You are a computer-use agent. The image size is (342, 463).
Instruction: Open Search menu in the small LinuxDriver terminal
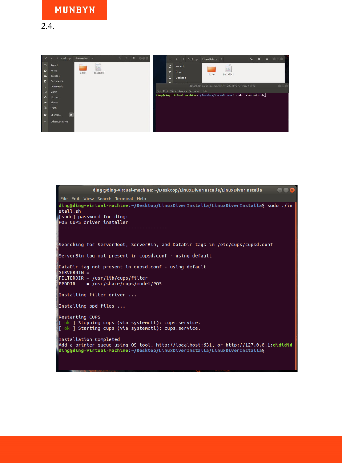[x=183, y=91]
